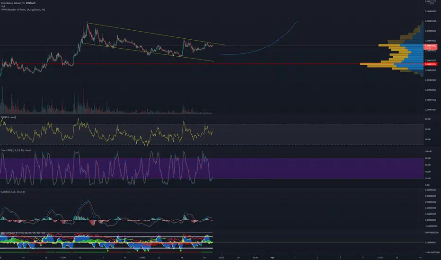This screenshot has height=260, width=441.
Task: Open the VPVR indicator legend label
Action: click(23, 10)
